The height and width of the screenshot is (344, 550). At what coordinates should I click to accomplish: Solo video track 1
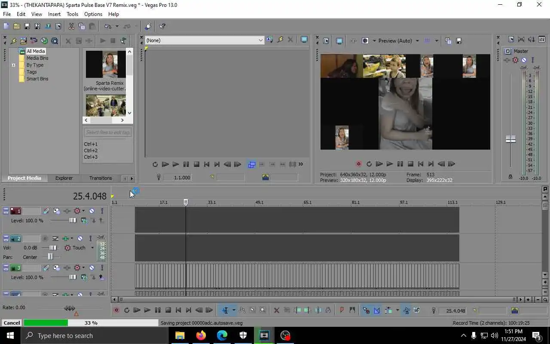pos(102,211)
